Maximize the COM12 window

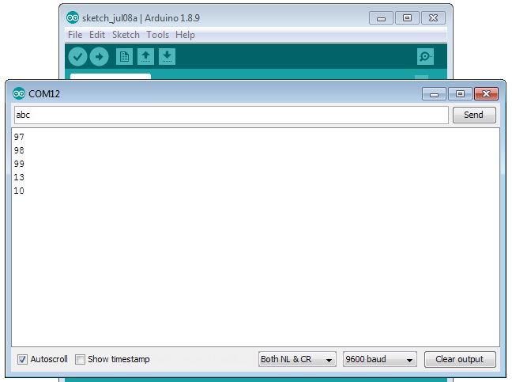[x=460, y=94]
